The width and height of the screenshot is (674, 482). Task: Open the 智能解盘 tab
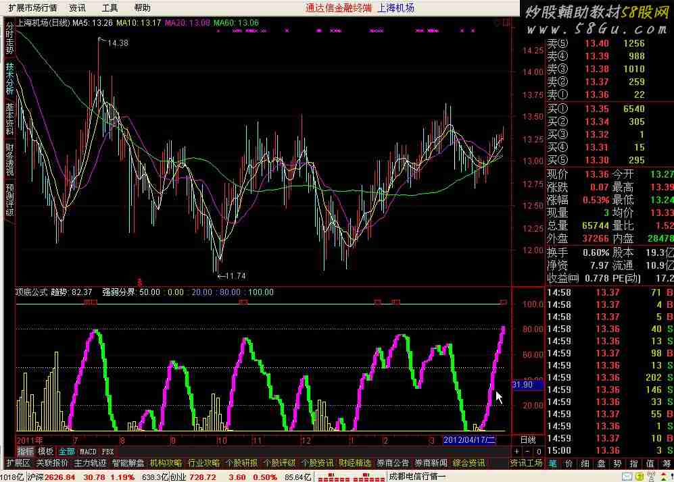pos(128,463)
